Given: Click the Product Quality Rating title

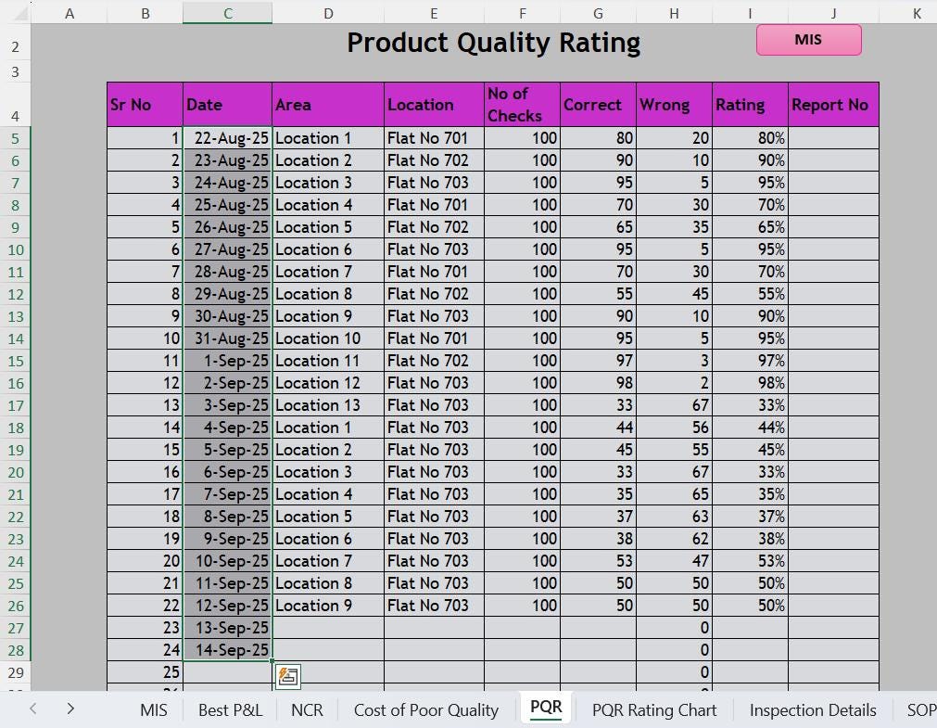Looking at the screenshot, I should pyautogui.click(x=493, y=42).
